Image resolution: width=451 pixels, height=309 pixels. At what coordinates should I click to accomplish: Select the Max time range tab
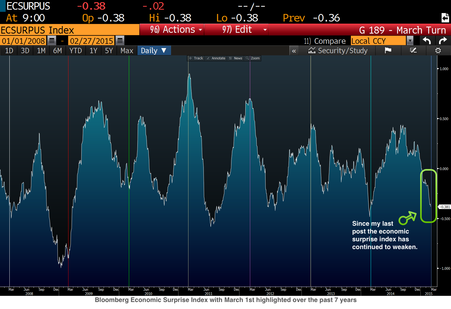click(127, 51)
